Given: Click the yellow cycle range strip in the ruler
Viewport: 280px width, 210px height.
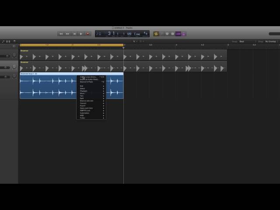Looking at the screenshot, I should tap(71, 45).
